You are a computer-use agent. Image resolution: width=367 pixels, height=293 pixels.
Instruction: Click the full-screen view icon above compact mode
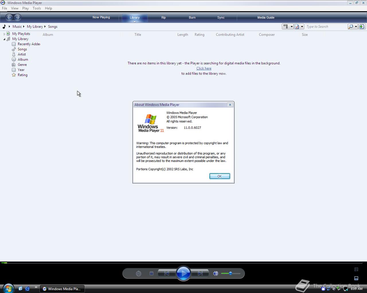356,269
